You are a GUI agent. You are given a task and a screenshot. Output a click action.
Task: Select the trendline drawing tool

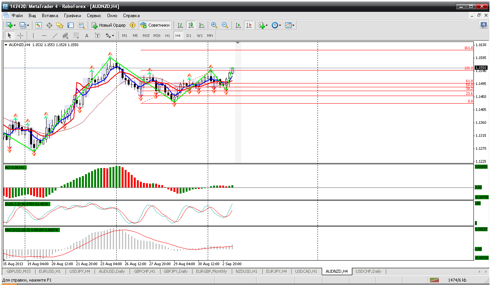[x=55, y=35]
